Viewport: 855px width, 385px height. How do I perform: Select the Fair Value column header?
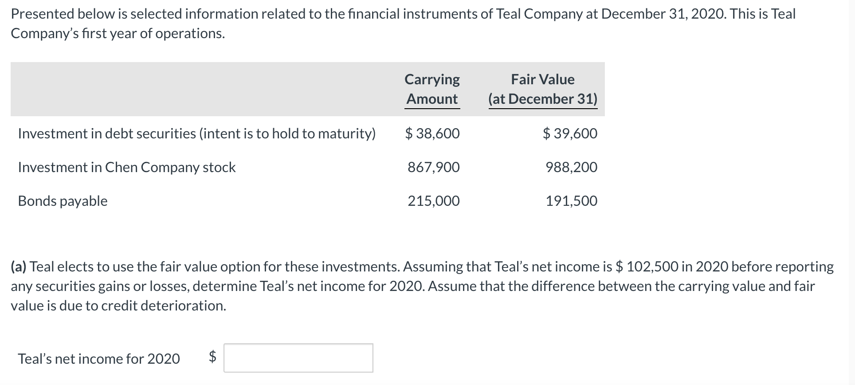click(x=542, y=79)
